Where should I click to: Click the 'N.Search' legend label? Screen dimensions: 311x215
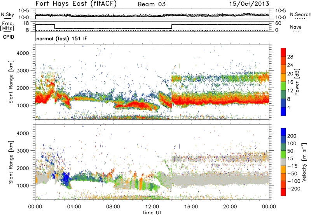pos(300,14)
